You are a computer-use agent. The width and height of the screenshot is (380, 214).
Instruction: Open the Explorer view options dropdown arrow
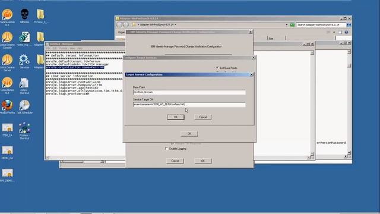(x=334, y=32)
